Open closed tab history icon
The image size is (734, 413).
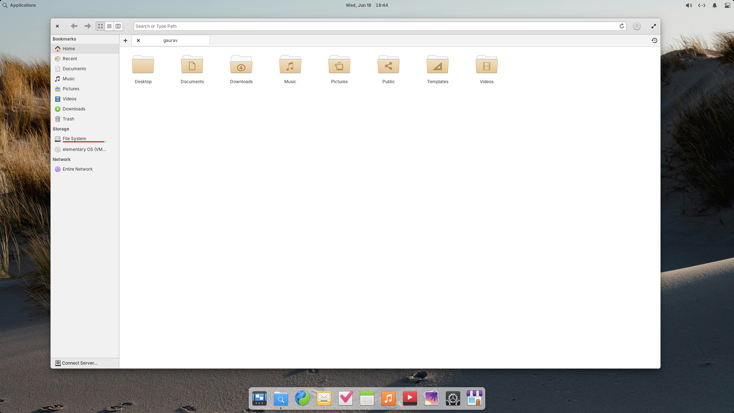(654, 41)
